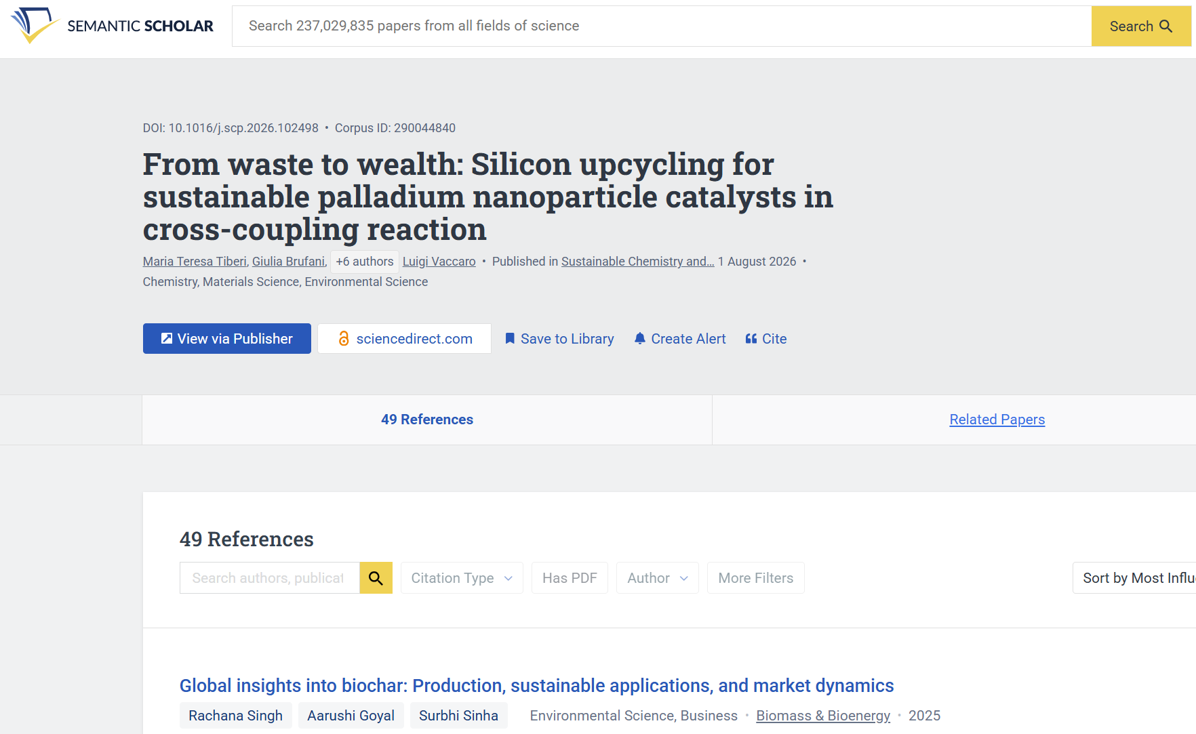Viewport: 1196px width, 734px height.
Task: Click the Environmental Science, Business field text
Action: click(634, 716)
